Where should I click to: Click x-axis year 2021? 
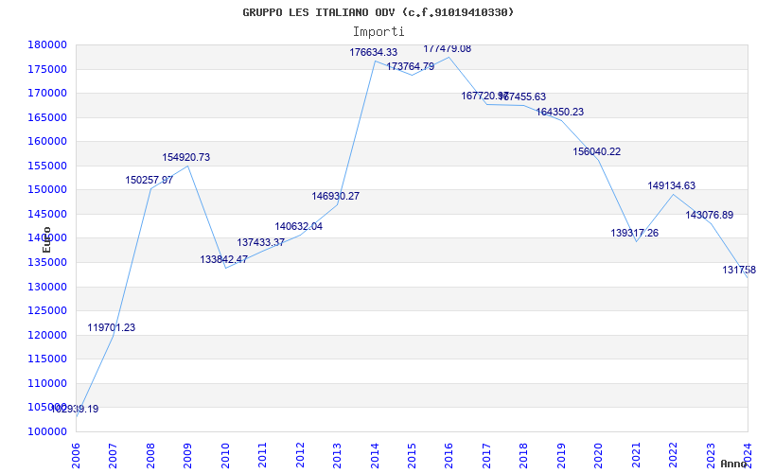(x=636, y=454)
